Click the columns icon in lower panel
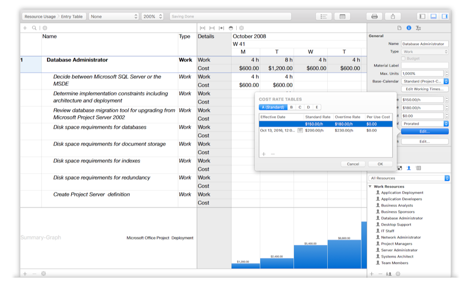471x297 pixels. pyautogui.click(x=418, y=168)
